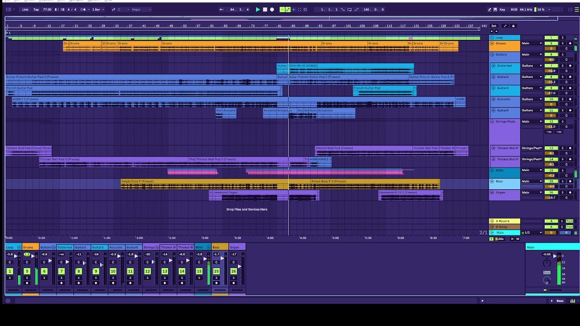Click the H track height button
The image size is (580, 326).
click(x=512, y=239)
